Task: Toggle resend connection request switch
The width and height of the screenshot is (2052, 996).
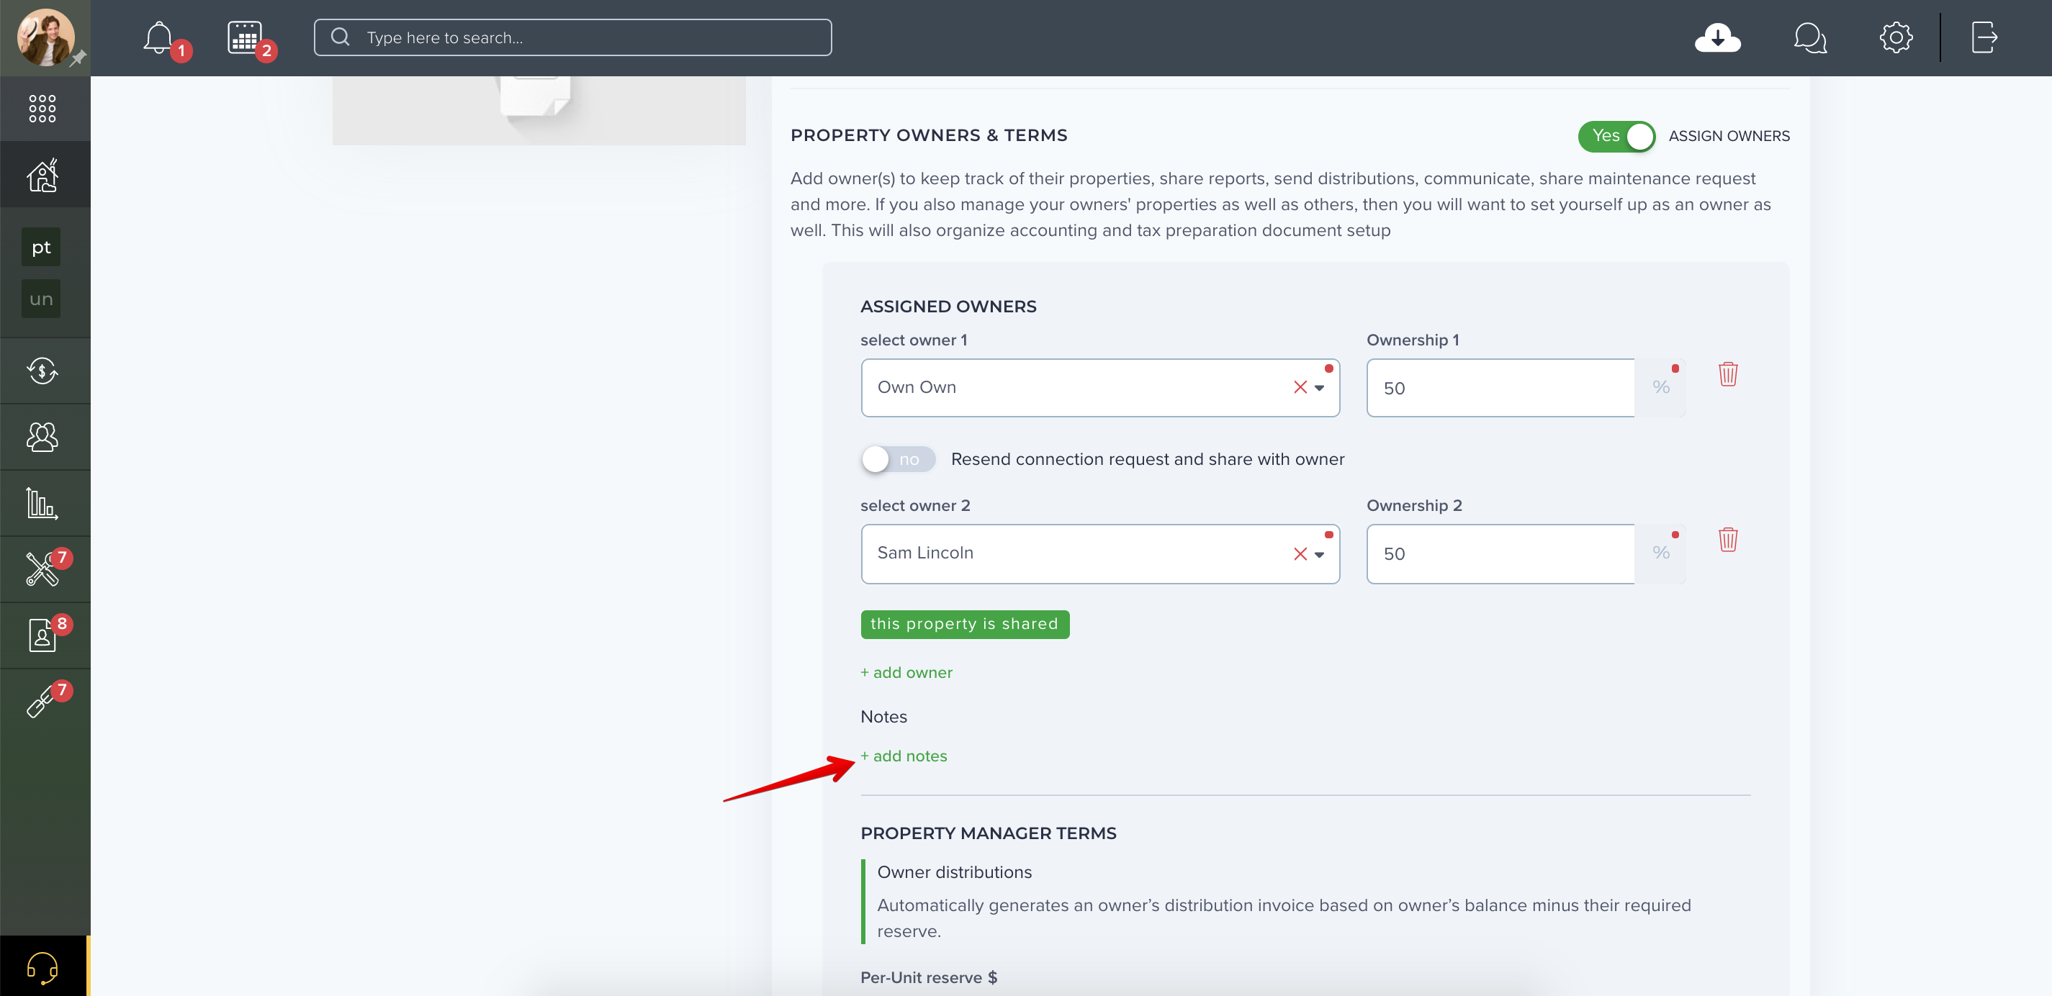Action: pyautogui.click(x=898, y=459)
